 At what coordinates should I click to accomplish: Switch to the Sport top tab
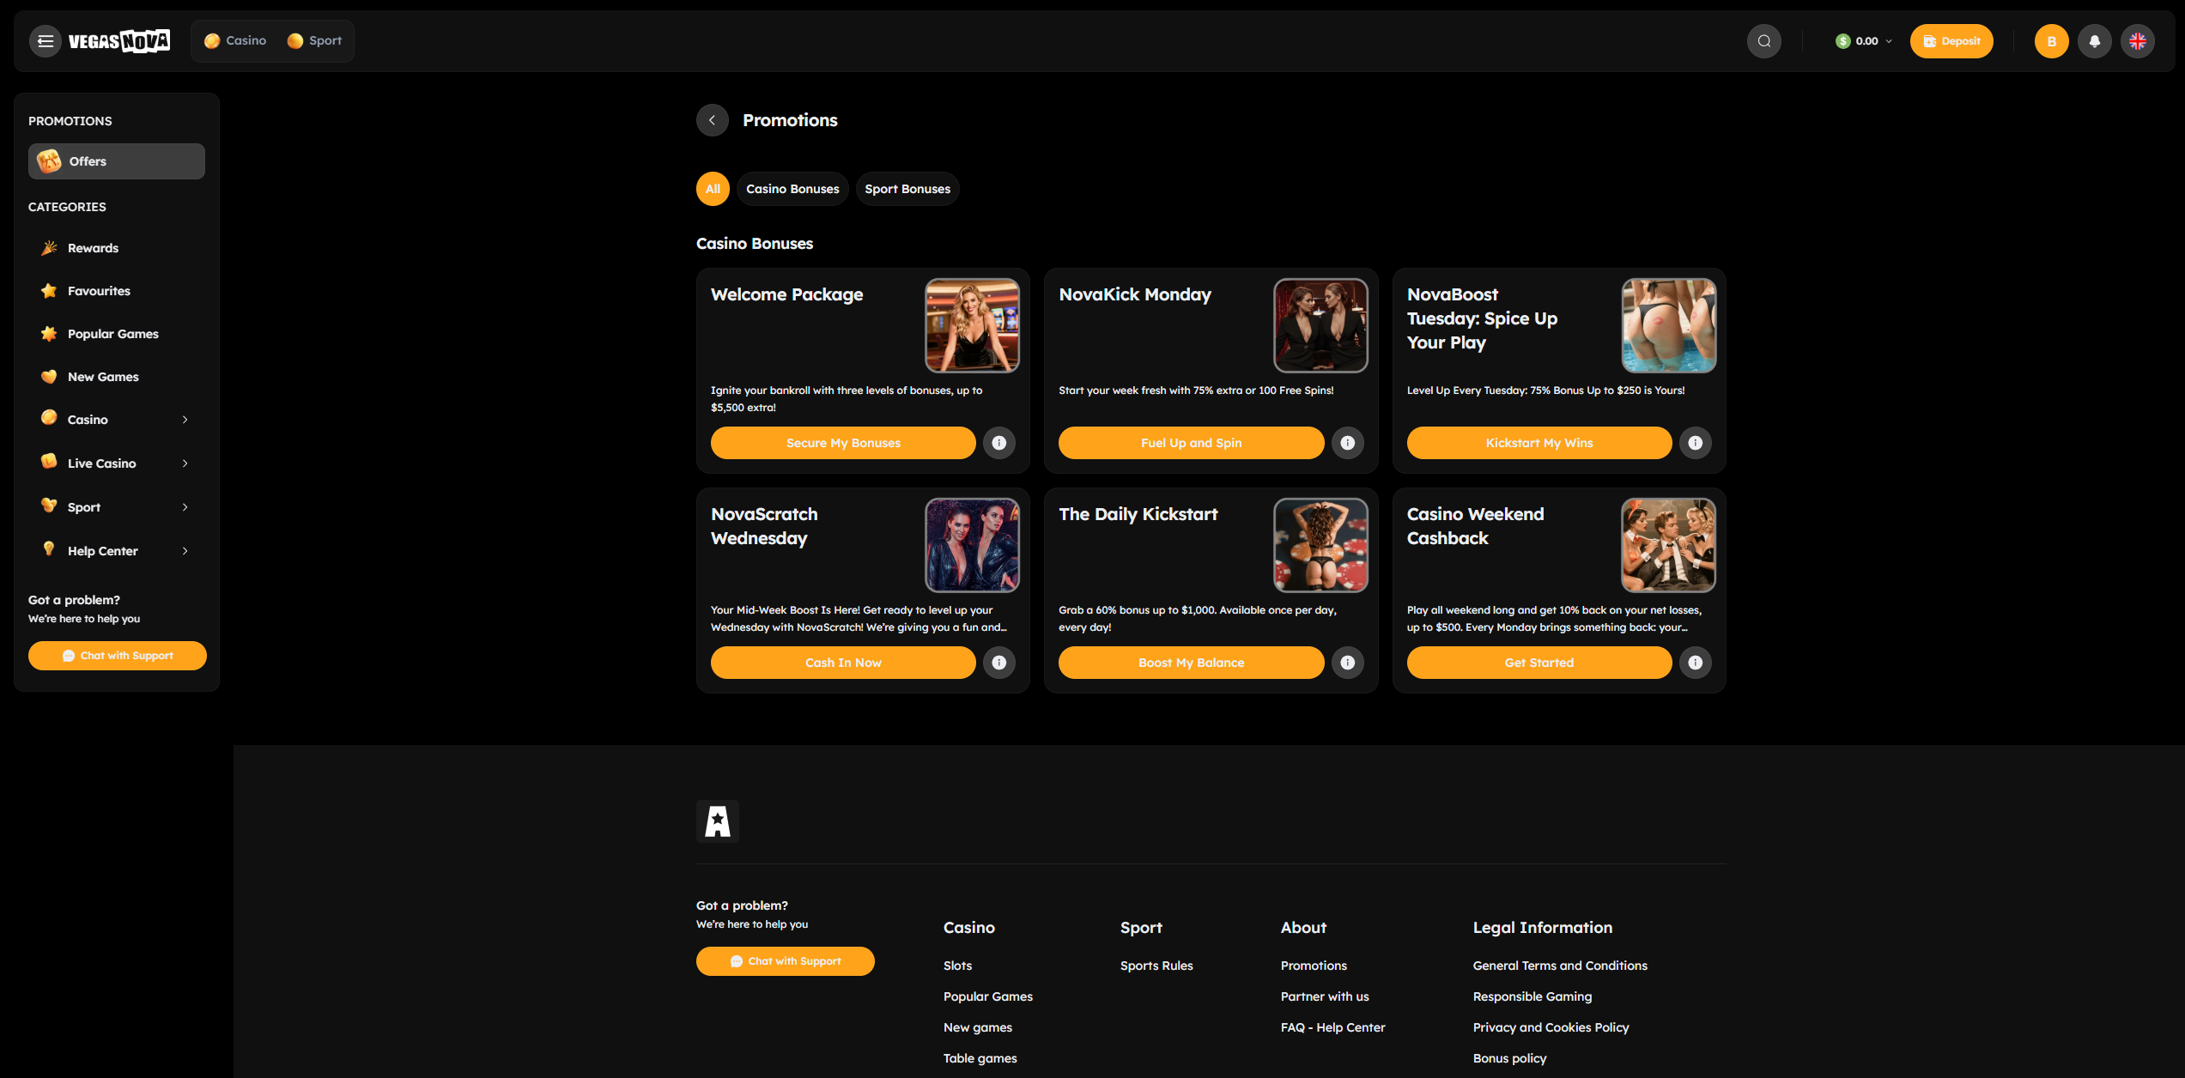[x=314, y=41]
